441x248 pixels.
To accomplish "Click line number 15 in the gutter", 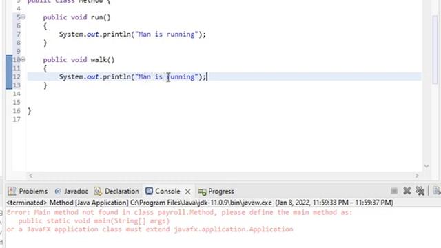I will [17, 102].
